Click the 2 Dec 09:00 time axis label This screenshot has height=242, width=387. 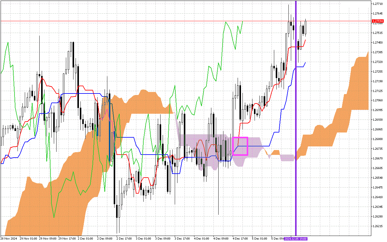tap(105, 239)
